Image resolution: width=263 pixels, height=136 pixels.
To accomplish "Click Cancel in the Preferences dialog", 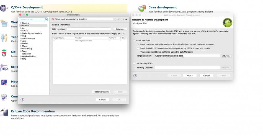I will [102, 100].
